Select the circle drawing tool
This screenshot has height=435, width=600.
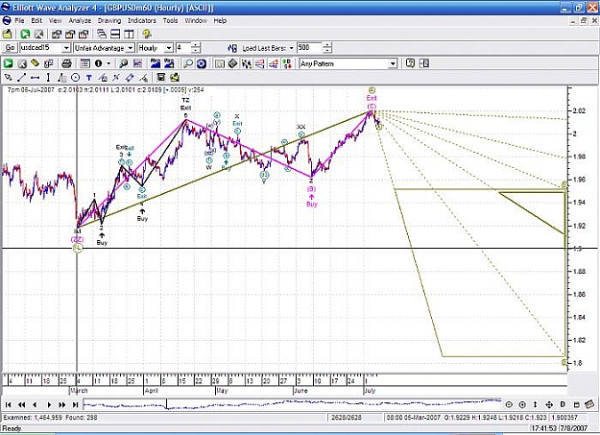coord(76,78)
